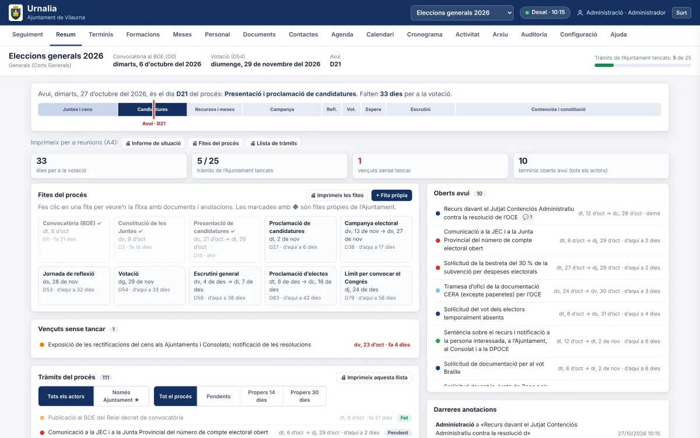The image size is (700, 438).
Task: Click the Llista de tràmits print button
Action: click(x=274, y=143)
